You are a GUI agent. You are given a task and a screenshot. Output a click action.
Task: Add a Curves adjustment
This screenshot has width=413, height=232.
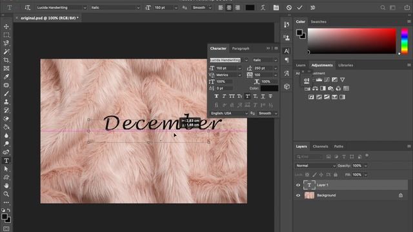point(327,80)
